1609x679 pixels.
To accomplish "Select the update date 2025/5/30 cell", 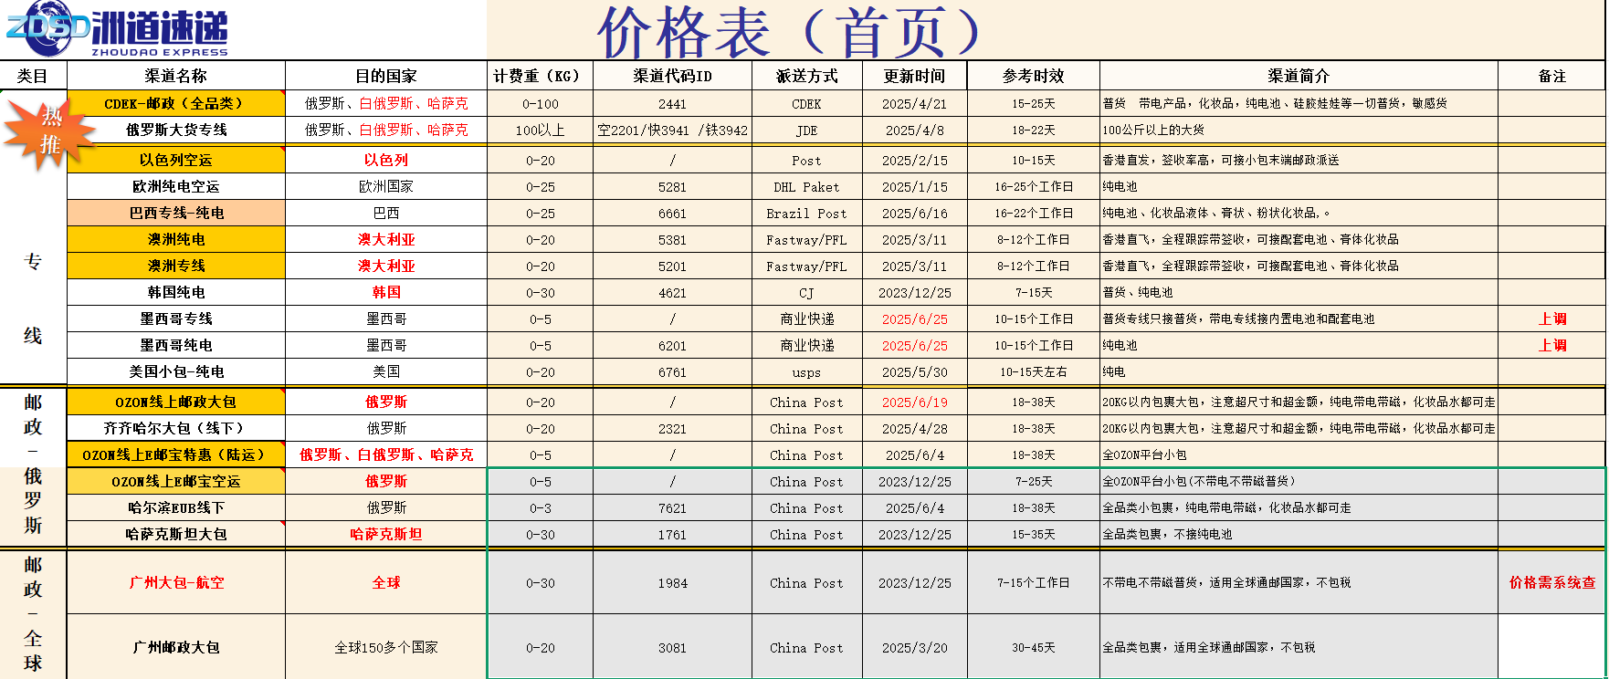I will (914, 372).
